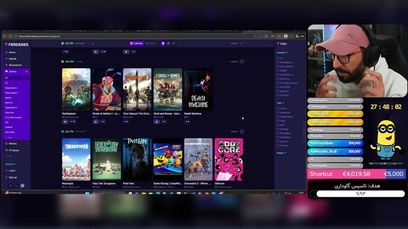Open Copilot Chat in the browser toolbar
The width and height of the screenshot is (408, 229).
[300, 36]
